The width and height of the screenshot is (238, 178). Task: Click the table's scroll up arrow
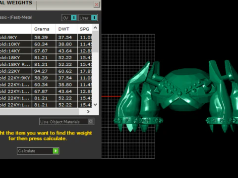pos(95,28)
